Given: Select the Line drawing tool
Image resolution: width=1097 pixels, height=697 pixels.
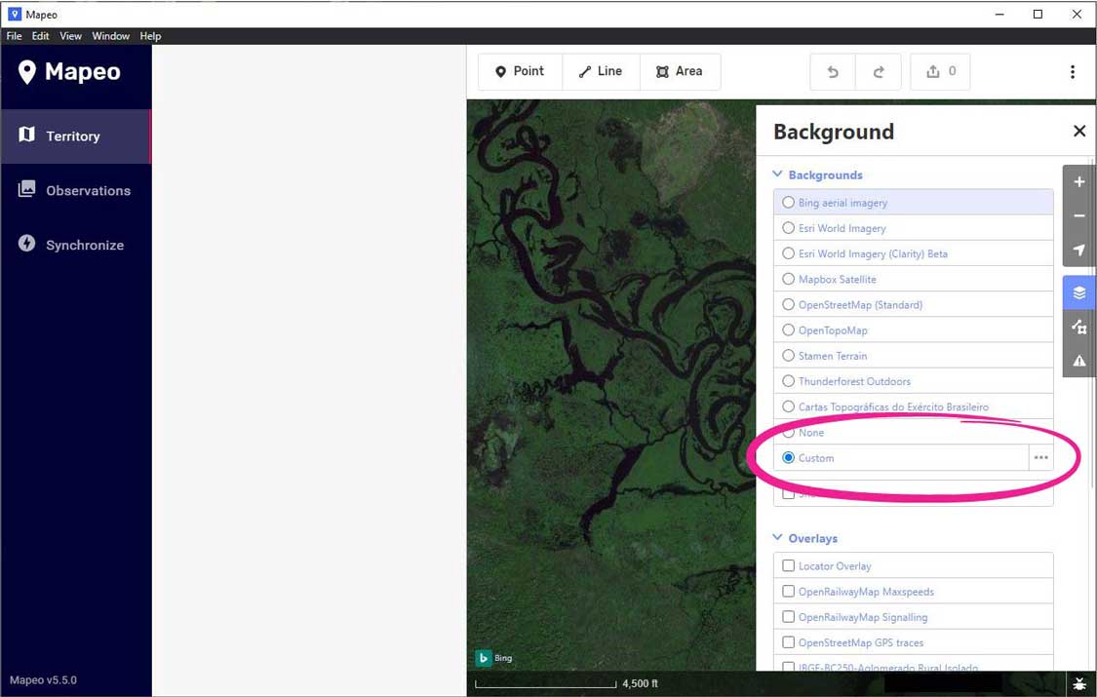Looking at the screenshot, I should point(601,71).
